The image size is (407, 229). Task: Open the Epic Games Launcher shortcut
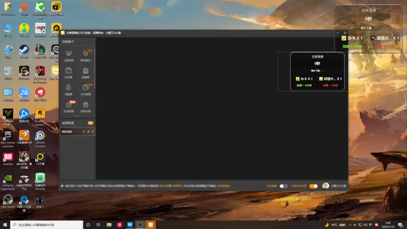(x=8, y=139)
